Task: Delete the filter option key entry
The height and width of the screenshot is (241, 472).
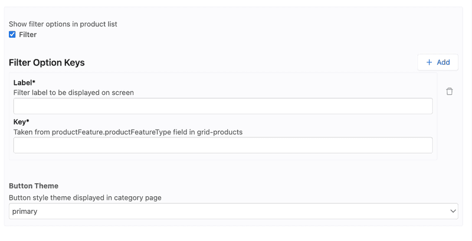Action: (x=450, y=91)
